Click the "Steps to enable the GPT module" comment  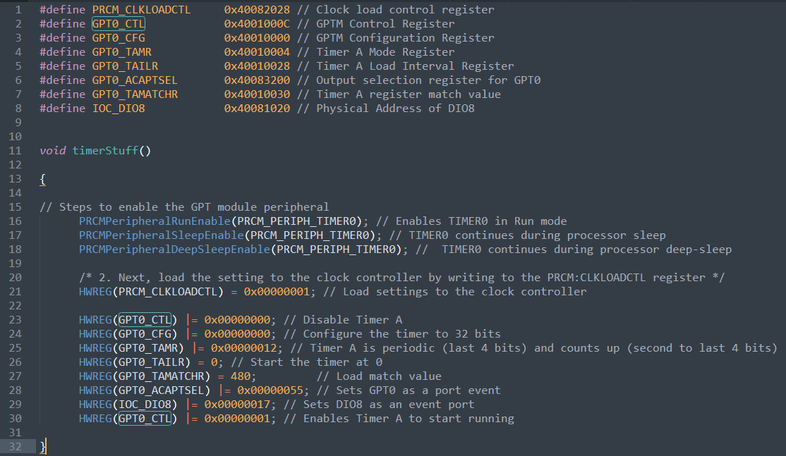pyautogui.click(x=184, y=207)
